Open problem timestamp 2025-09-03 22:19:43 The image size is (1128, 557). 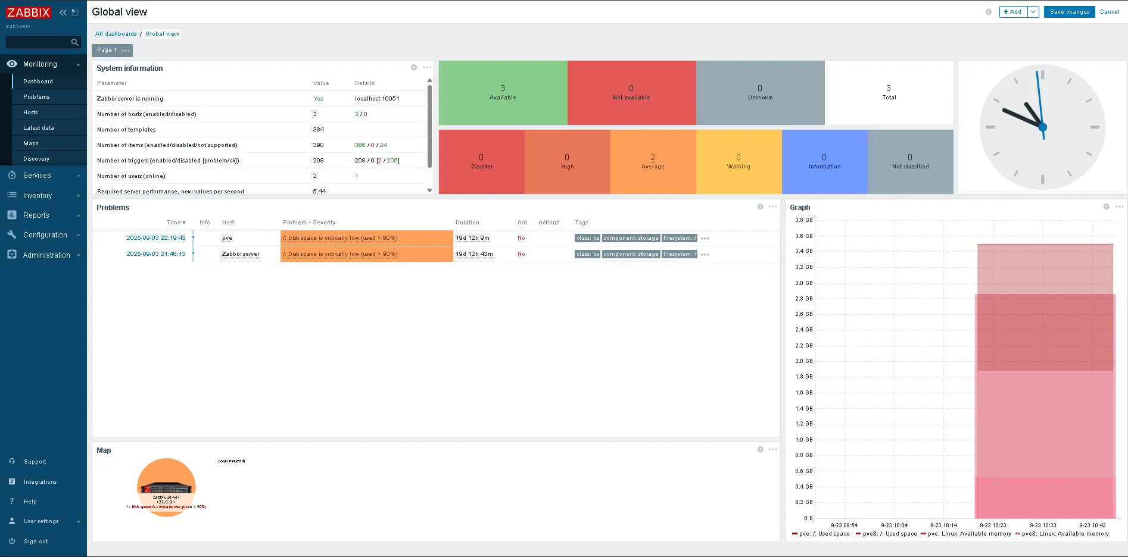[156, 238]
